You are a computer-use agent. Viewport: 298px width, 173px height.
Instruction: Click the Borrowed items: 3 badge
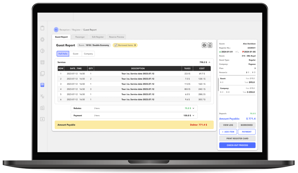click(x=125, y=45)
